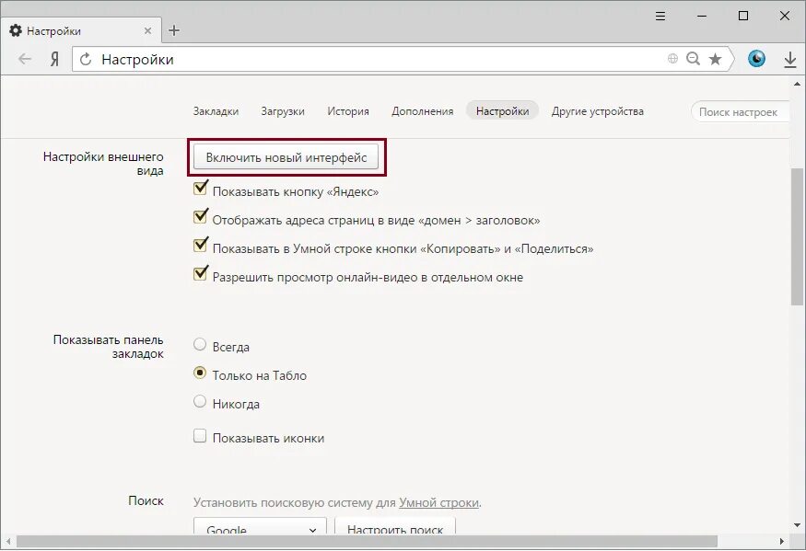Click the vertical scrollbar thumb
The width and height of the screenshot is (806, 551).
click(x=797, y=237)
